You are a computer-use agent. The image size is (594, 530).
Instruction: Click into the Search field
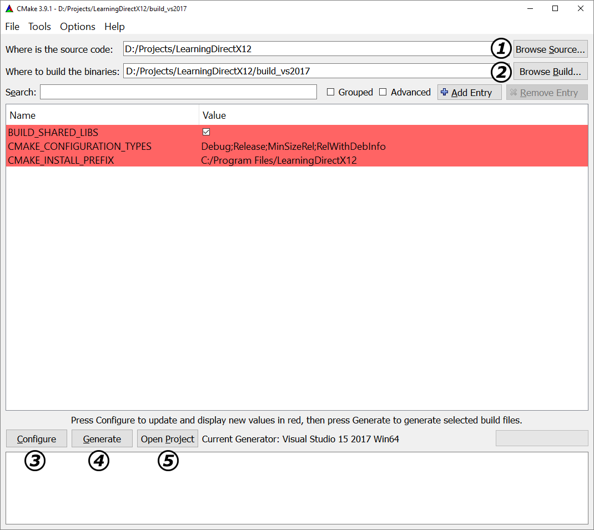pos(178,92)
